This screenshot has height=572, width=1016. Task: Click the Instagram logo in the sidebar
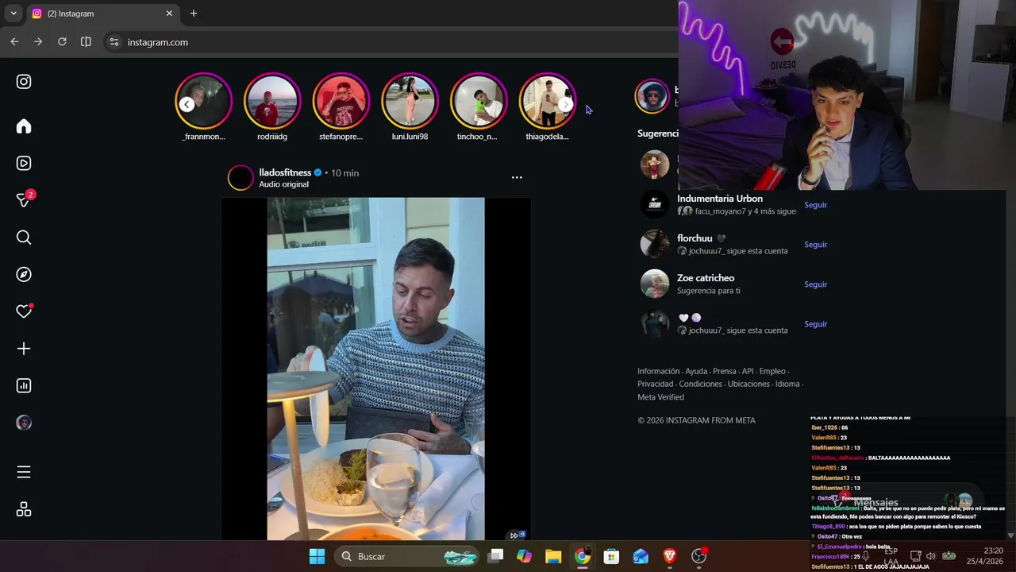point(24,81)
